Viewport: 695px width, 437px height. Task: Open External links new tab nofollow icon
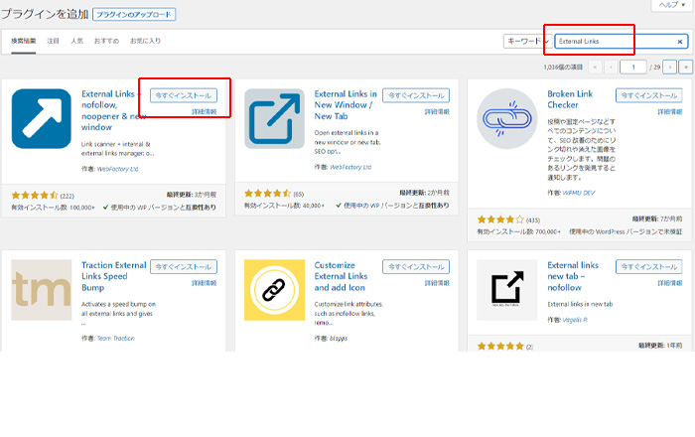point(507,290)
